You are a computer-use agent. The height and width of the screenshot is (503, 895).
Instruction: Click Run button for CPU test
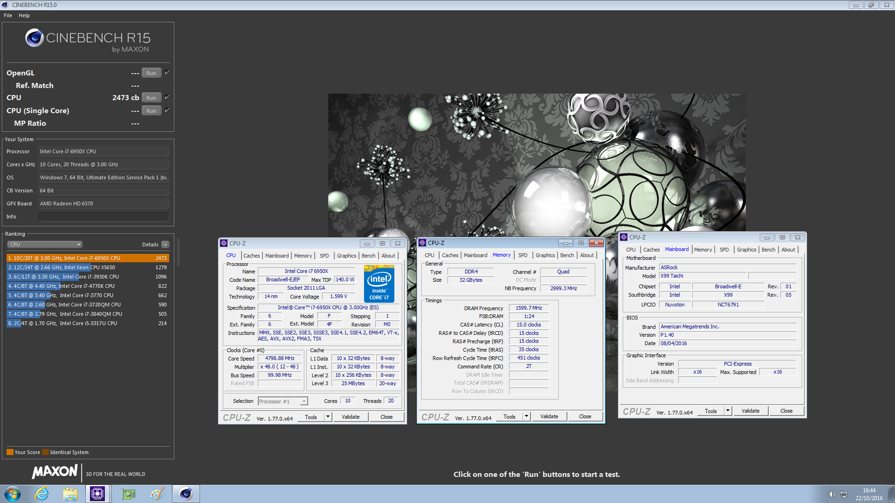[x=151, y=98]
